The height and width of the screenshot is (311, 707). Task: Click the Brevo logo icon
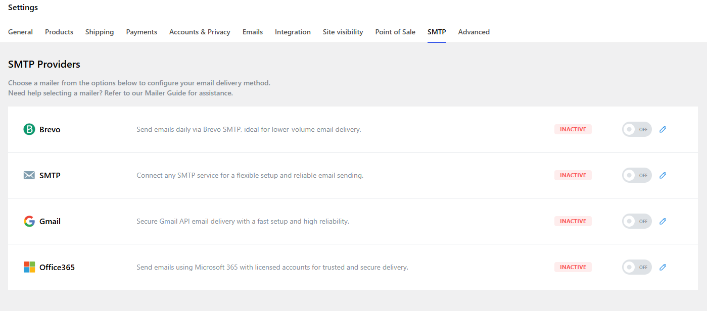point(29,130)
